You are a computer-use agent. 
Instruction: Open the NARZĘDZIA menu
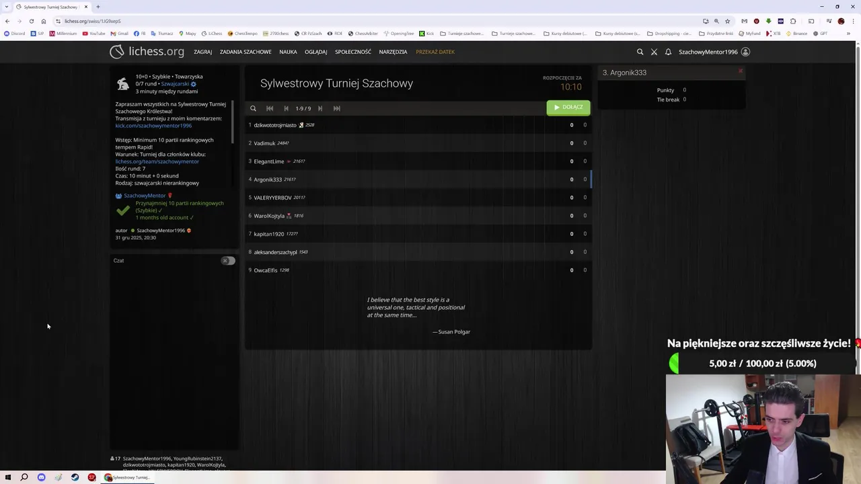[x=393, y=52]
